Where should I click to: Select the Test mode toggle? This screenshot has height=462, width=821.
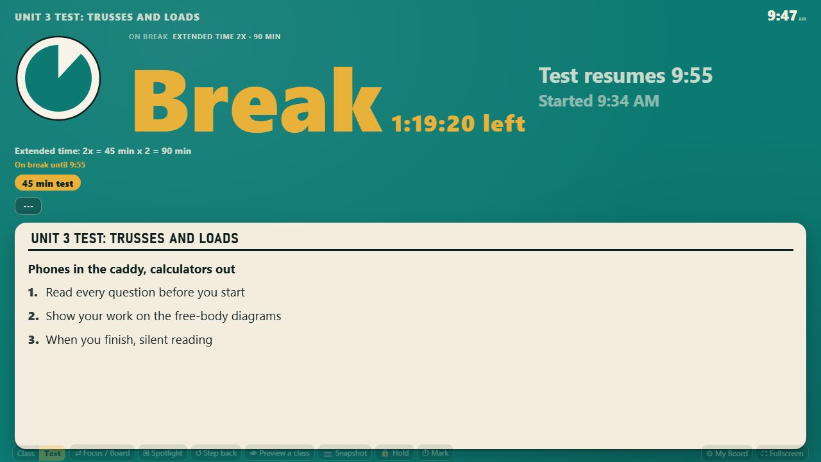(x=53, y=453)
